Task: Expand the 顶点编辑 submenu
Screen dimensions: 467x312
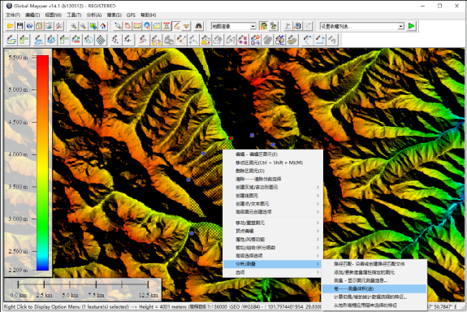Action: 273,231
